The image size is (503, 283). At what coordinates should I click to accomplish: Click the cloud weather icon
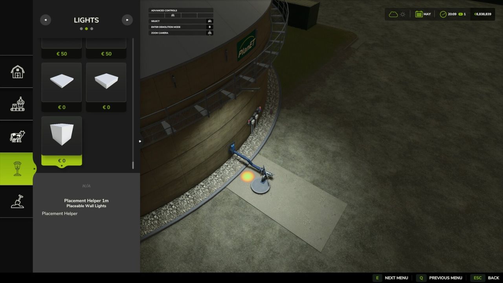click(x=393, y=14)
